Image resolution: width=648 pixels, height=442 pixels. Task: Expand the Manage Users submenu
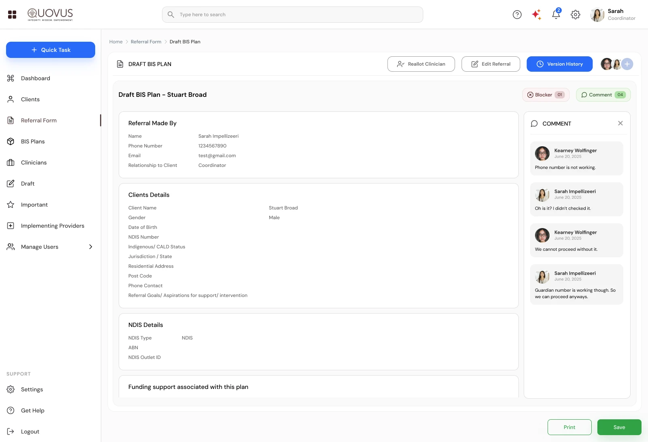[x=91, y=247]
